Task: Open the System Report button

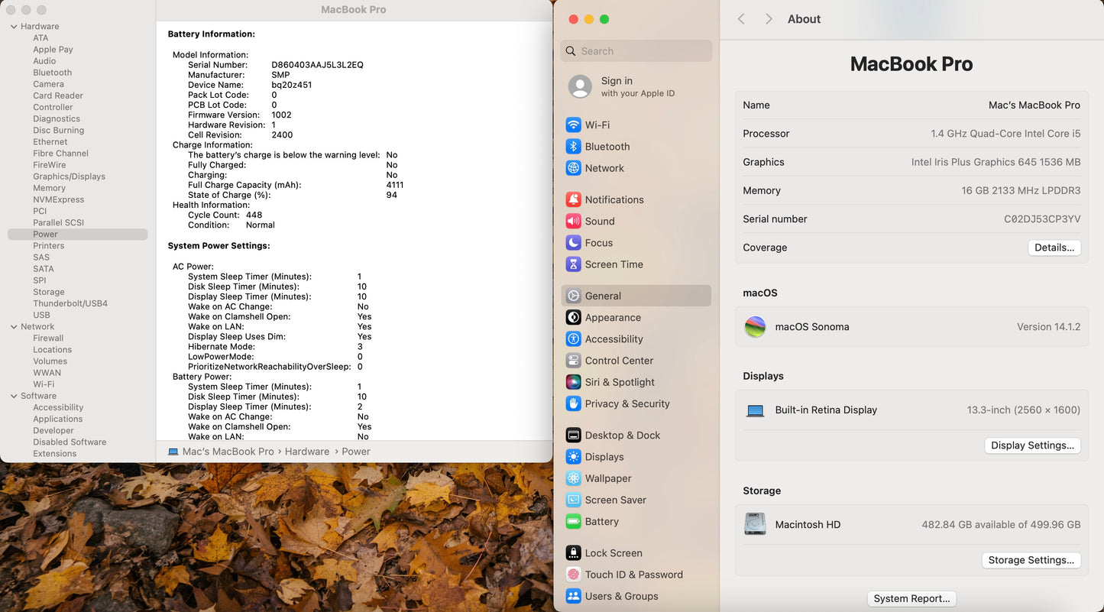Action: click(x=911, y=599)
